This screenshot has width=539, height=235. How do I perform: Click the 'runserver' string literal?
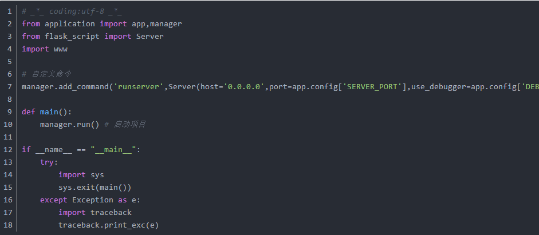pyautogui.click(x=140, y=86)
